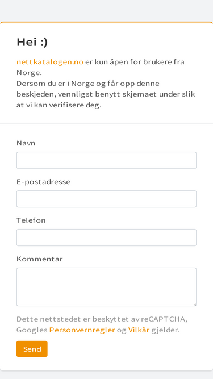
Task: Click the E-postadresse field label
Action: pyautogui.click(x=44, y=182)
